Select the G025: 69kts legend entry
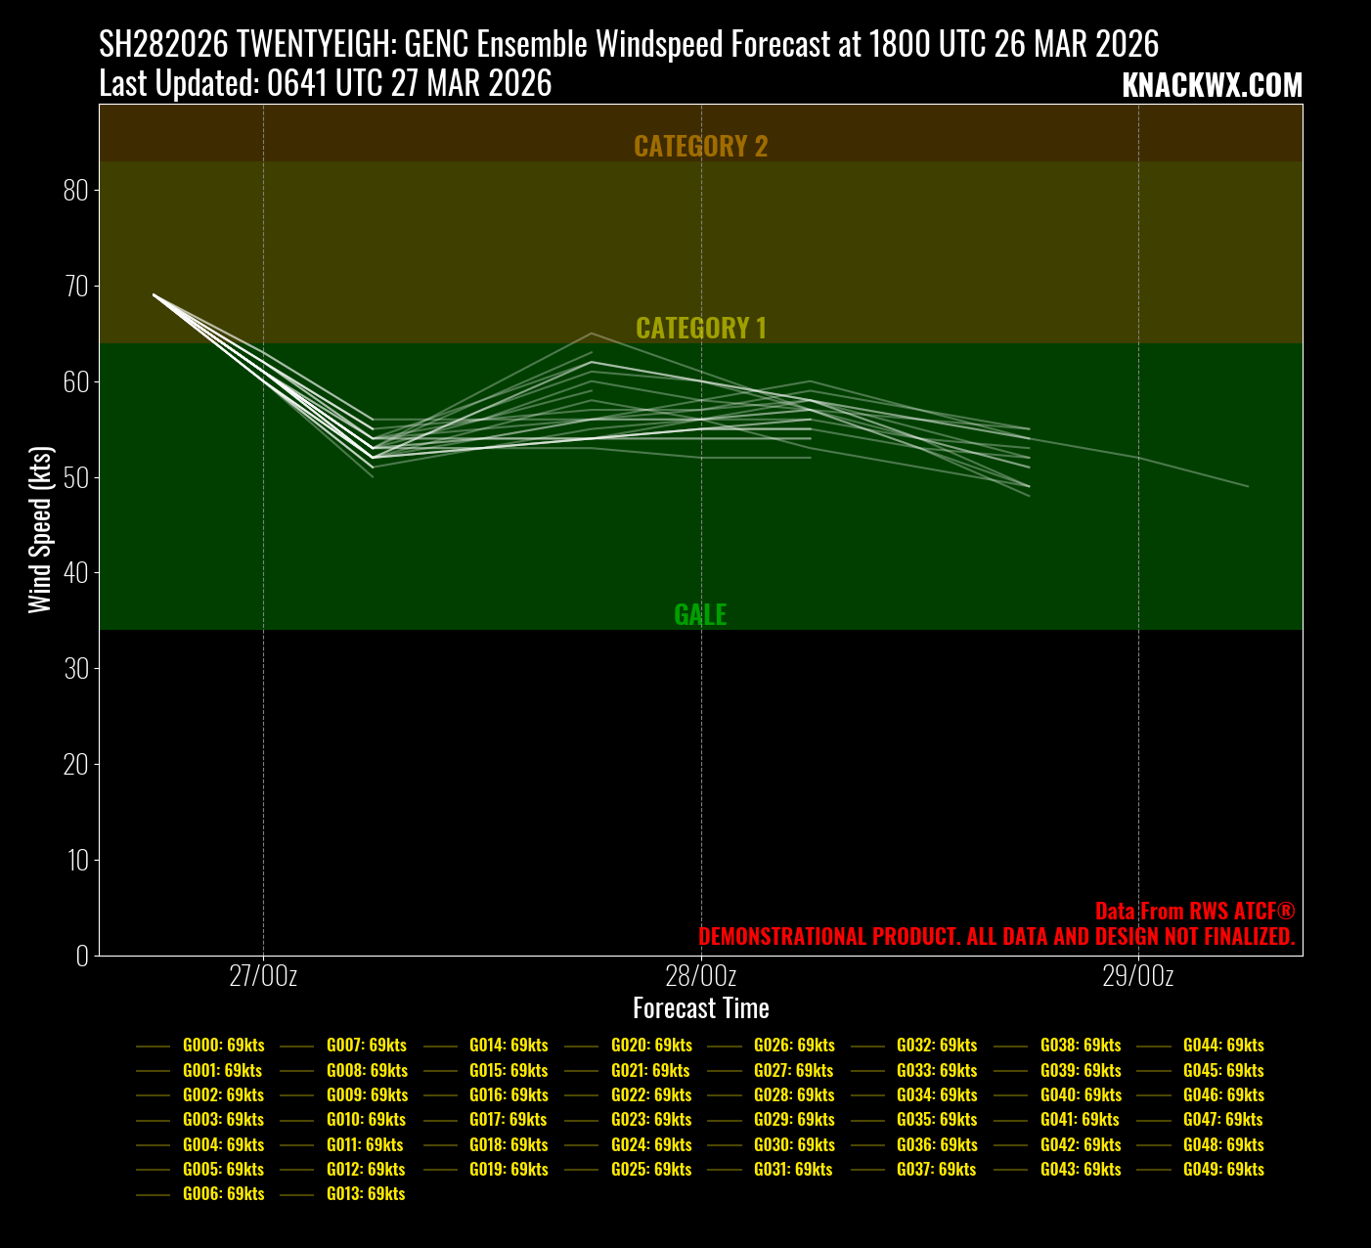 coord(650,1170)
